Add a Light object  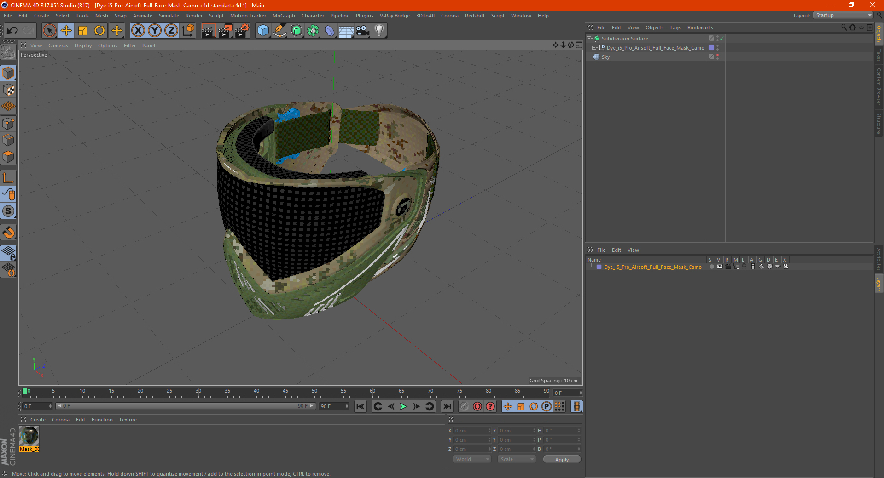pyautogui.click(x=379, y=31)
